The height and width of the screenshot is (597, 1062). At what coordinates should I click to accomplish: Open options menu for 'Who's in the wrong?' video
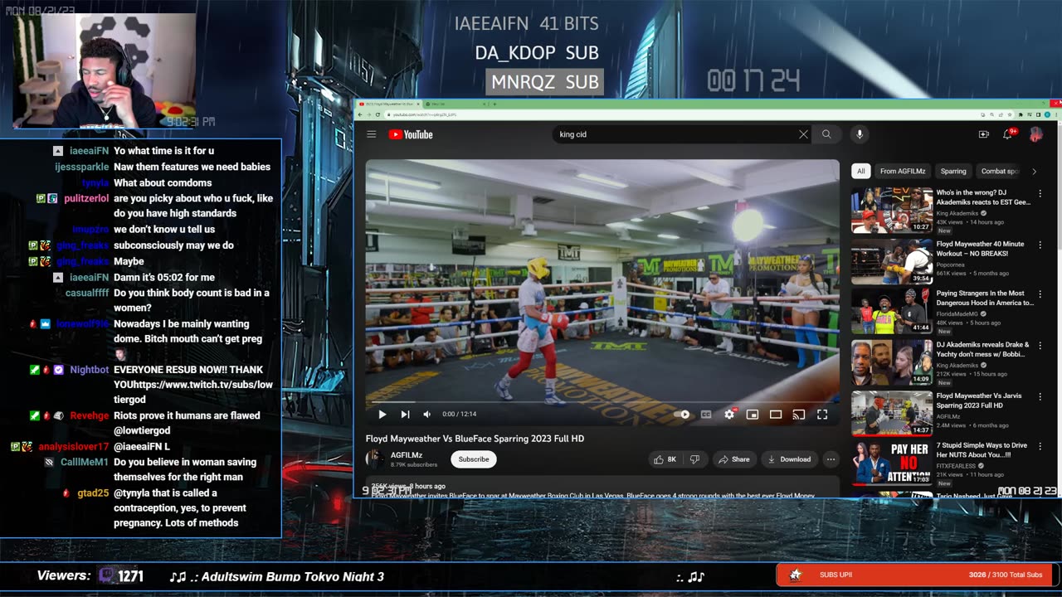(1040, 193)
